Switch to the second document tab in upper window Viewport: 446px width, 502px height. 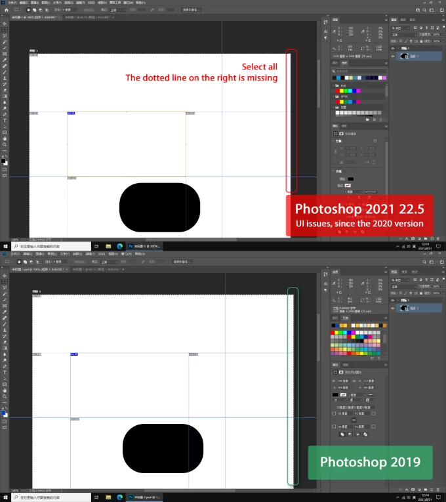(x=88, y=17)
